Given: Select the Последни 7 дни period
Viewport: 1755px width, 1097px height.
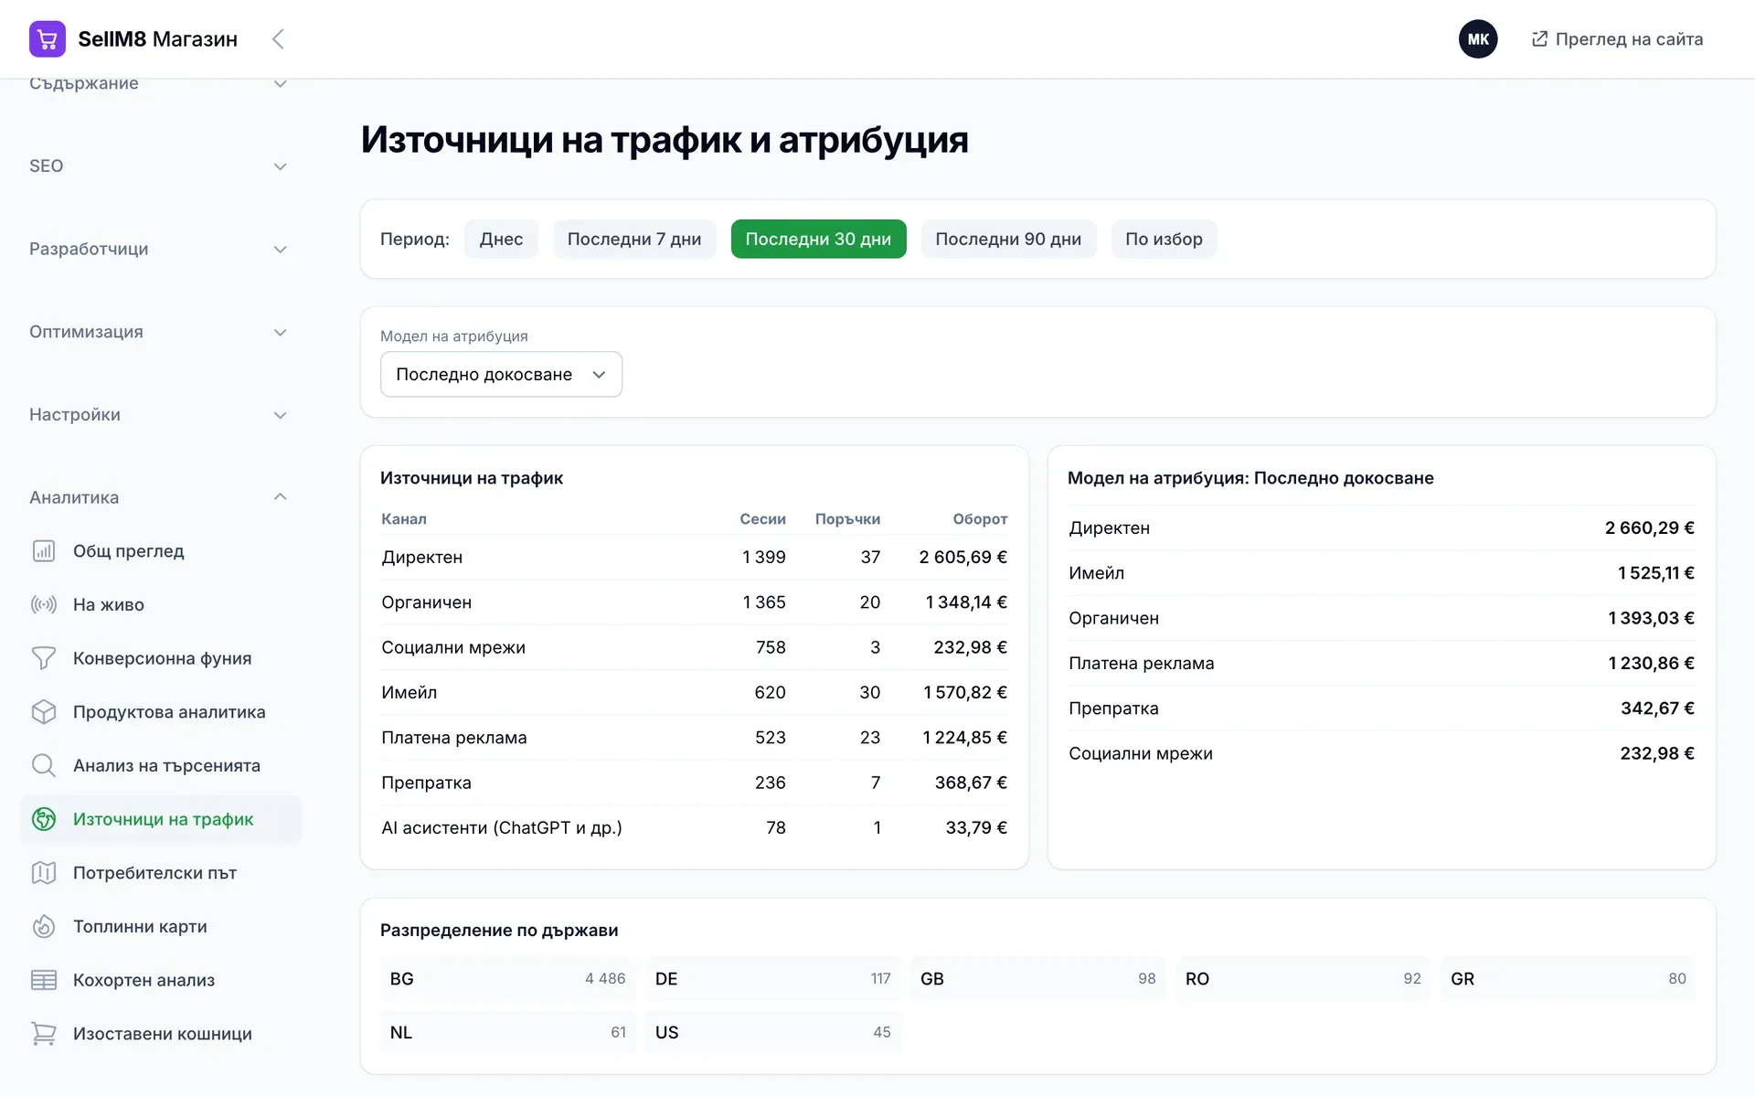Looking at the screenshot, I should [634, 239].
